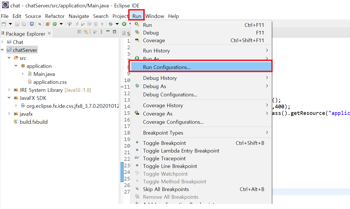Expand the Debug History submenu
The image size is (350, 209).
point(201,78)
